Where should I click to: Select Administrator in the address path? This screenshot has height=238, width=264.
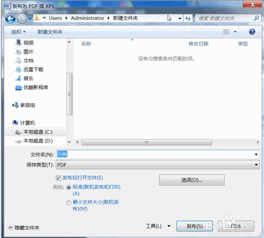88,18
